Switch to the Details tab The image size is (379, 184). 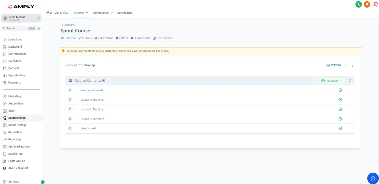tap(85, 38)
